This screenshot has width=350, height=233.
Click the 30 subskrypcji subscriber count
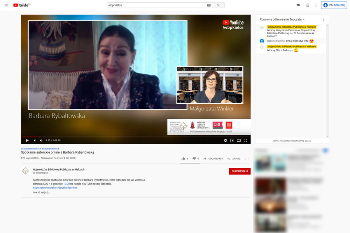[40, 173]
